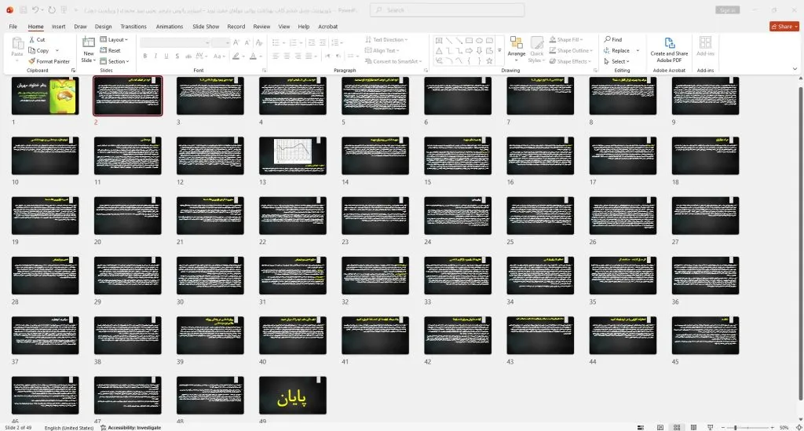Switch to Reading View in the status bar
The height and width of the screenshot is (431, 804).
(693, 427)
